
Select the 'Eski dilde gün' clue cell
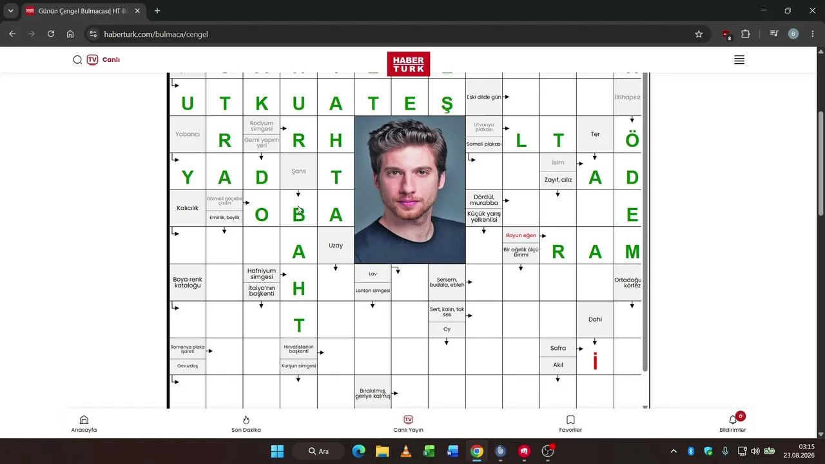(484, 97)
